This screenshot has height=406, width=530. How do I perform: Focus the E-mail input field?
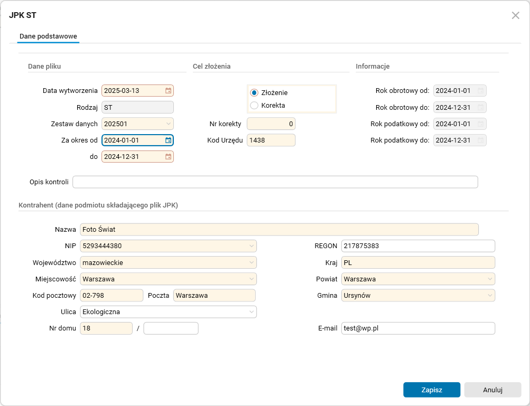click(417, 328)
